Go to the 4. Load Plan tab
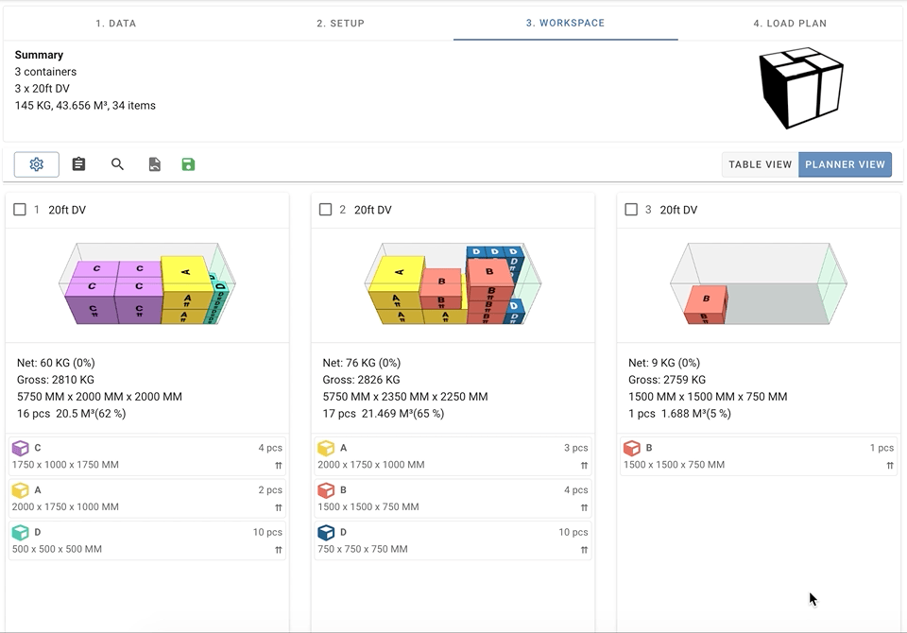 click(790, 24)
